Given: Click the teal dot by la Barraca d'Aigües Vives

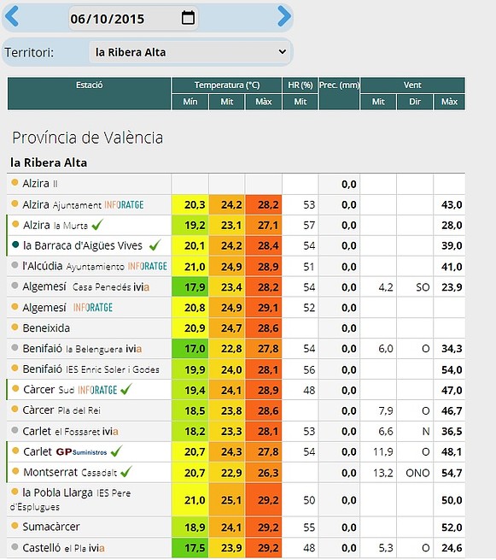Looking at the screenshot, I should coord(15,245).
